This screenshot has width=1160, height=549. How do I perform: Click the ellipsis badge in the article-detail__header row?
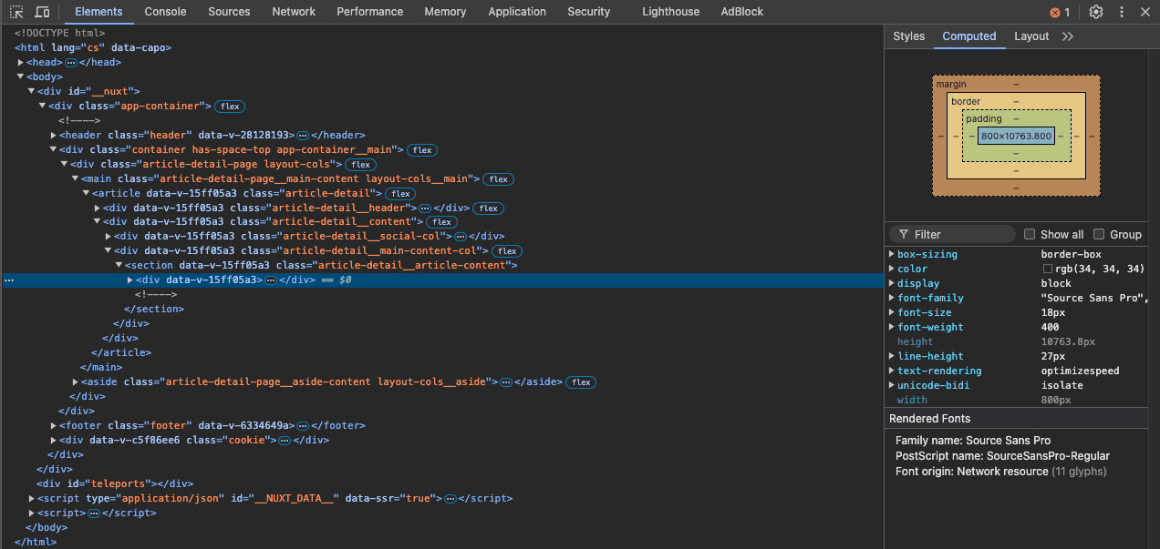tap(424, 208)
